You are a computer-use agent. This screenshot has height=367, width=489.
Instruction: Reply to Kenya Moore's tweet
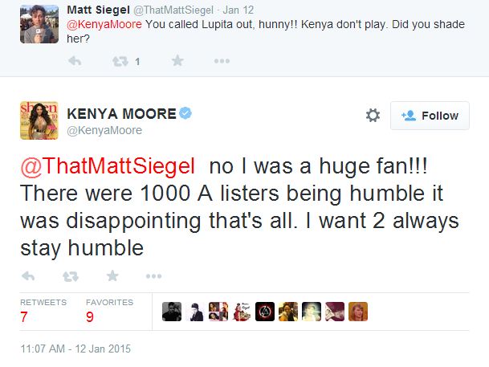[29, 276]
